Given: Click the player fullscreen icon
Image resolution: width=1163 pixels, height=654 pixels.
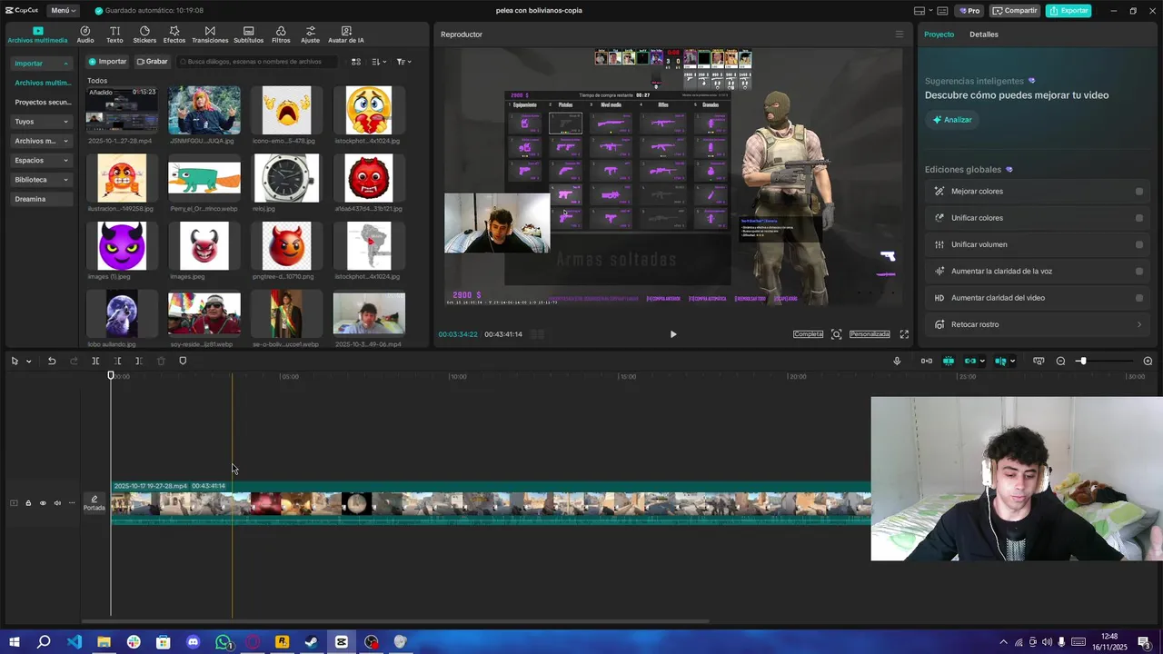Looking at the screenshot, I should [x=904, y=334].
